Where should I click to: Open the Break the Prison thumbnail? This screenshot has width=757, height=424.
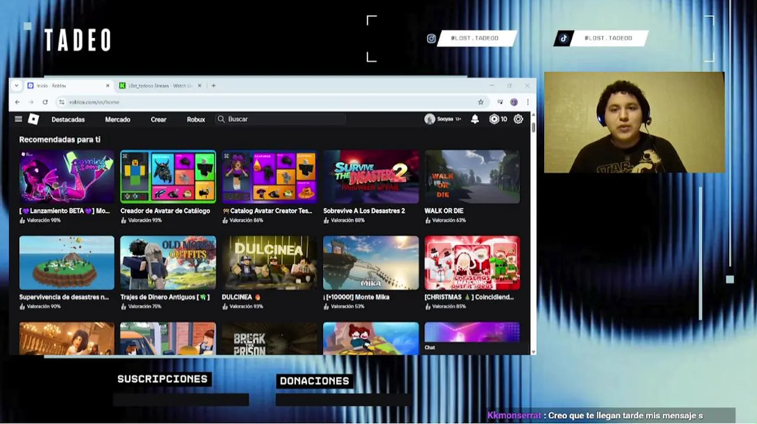pyautogui.click(x=269, y=338)
